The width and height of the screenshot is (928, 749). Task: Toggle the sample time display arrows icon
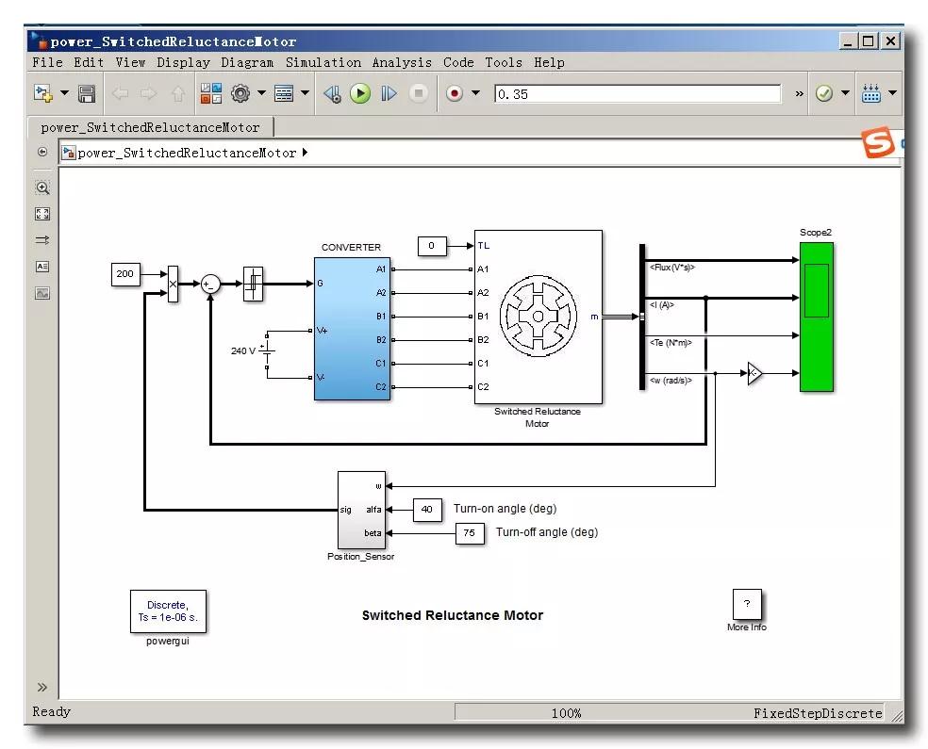(42, 240)
